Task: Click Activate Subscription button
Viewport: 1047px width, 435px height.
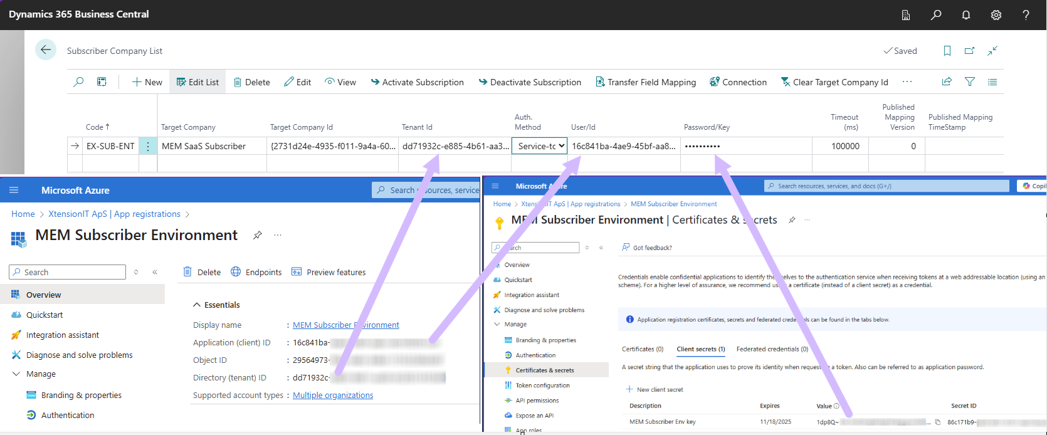Action: [x=417, y=82]
